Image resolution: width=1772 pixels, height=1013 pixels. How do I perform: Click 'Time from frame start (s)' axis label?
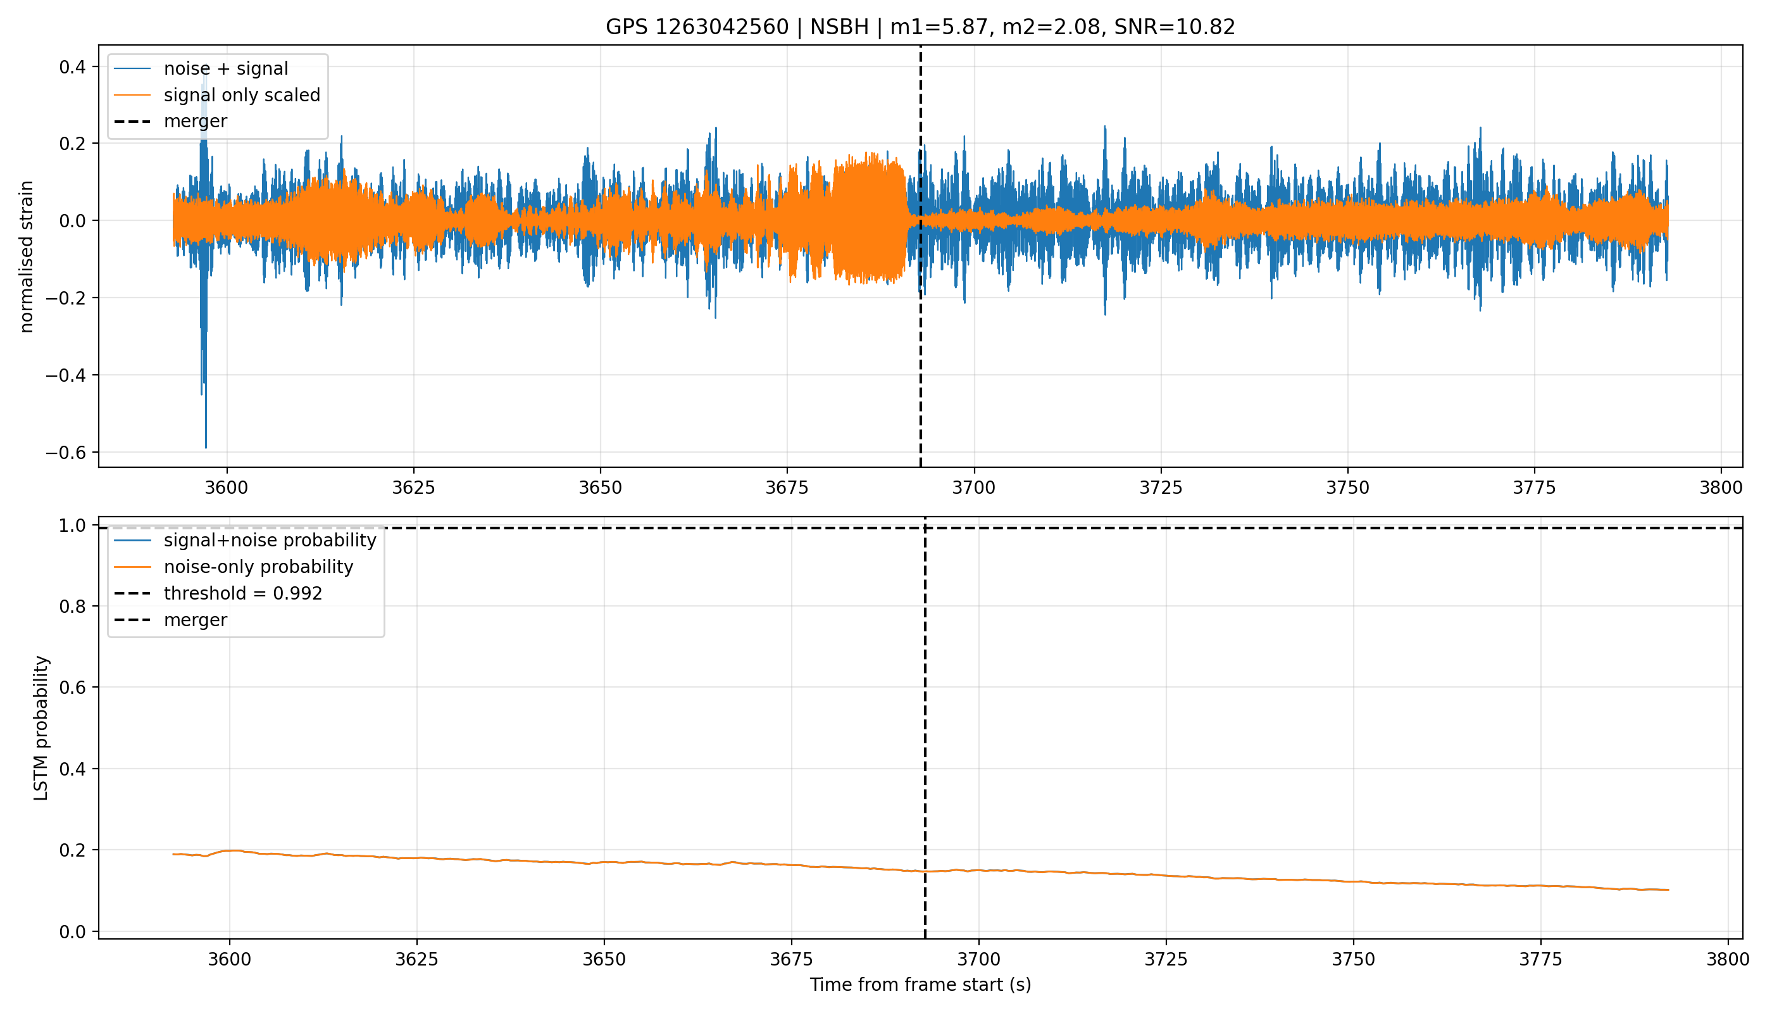coord(920,985)
